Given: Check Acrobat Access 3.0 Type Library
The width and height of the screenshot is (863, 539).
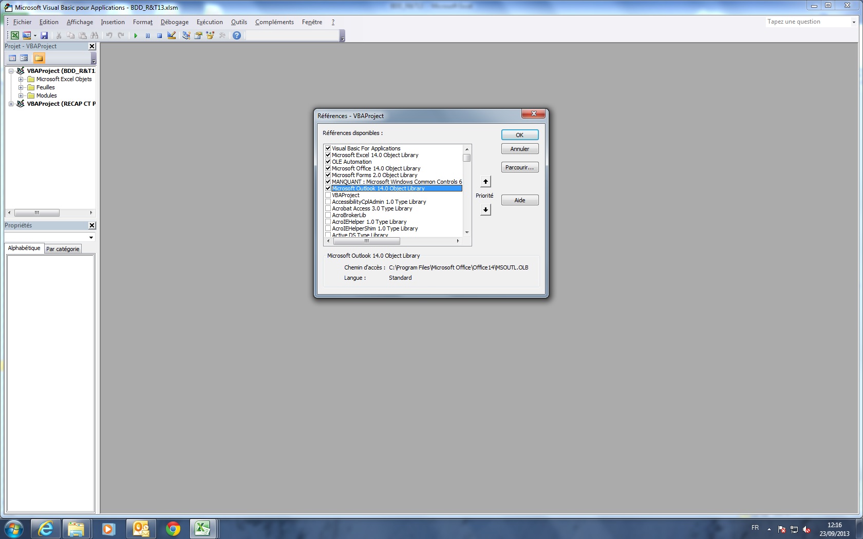Looking at the screenshot, I should (328, 208).
